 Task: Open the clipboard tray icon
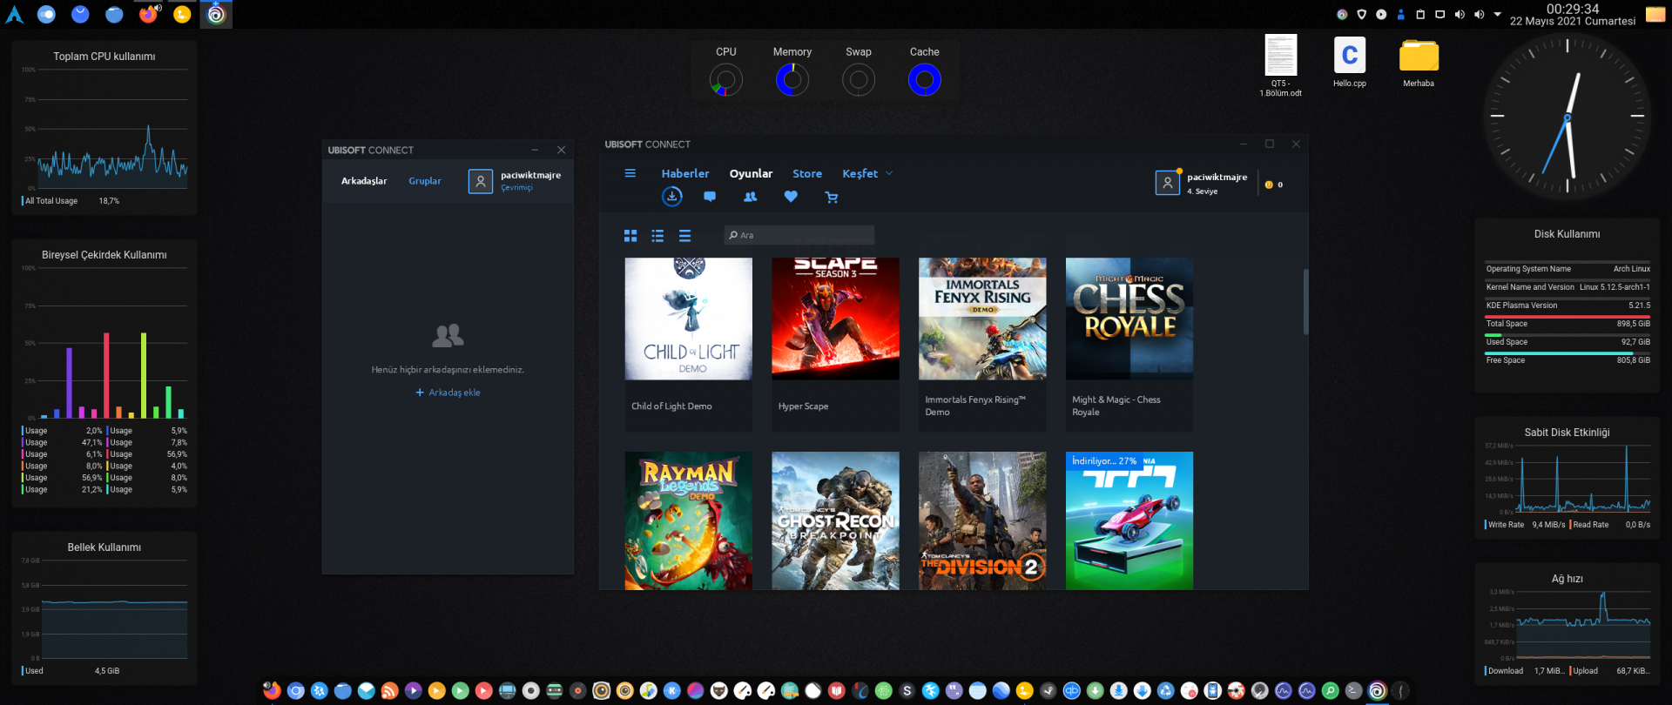coord(1420,14)
